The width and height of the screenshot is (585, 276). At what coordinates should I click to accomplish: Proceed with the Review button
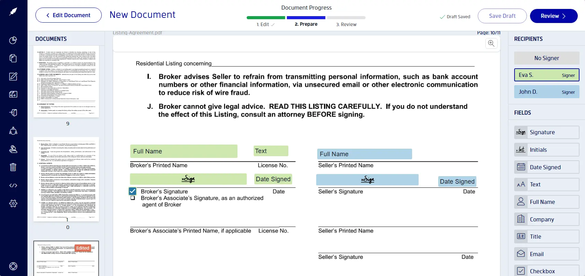coord(554,16)
